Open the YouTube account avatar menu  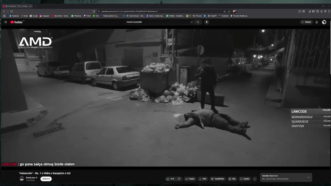point(324,22)
